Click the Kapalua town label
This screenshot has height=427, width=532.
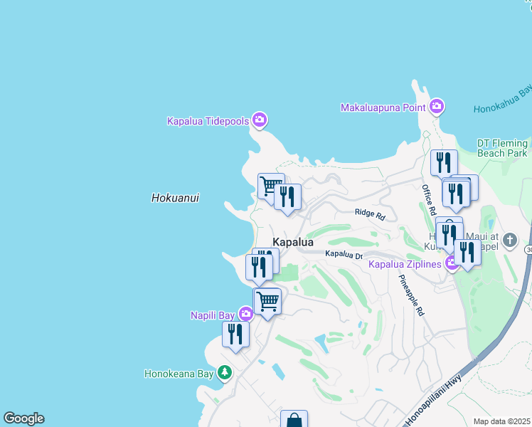pos(293,242)
